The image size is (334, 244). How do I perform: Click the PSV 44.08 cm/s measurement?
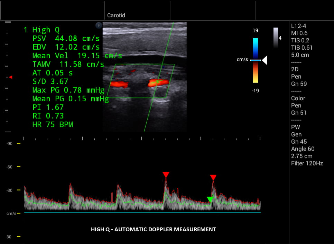pyautogui.click(x=66, y=38)
